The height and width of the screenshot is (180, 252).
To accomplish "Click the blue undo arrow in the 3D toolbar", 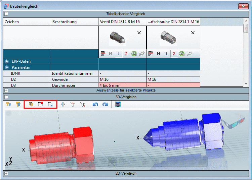I will (95, 104).
